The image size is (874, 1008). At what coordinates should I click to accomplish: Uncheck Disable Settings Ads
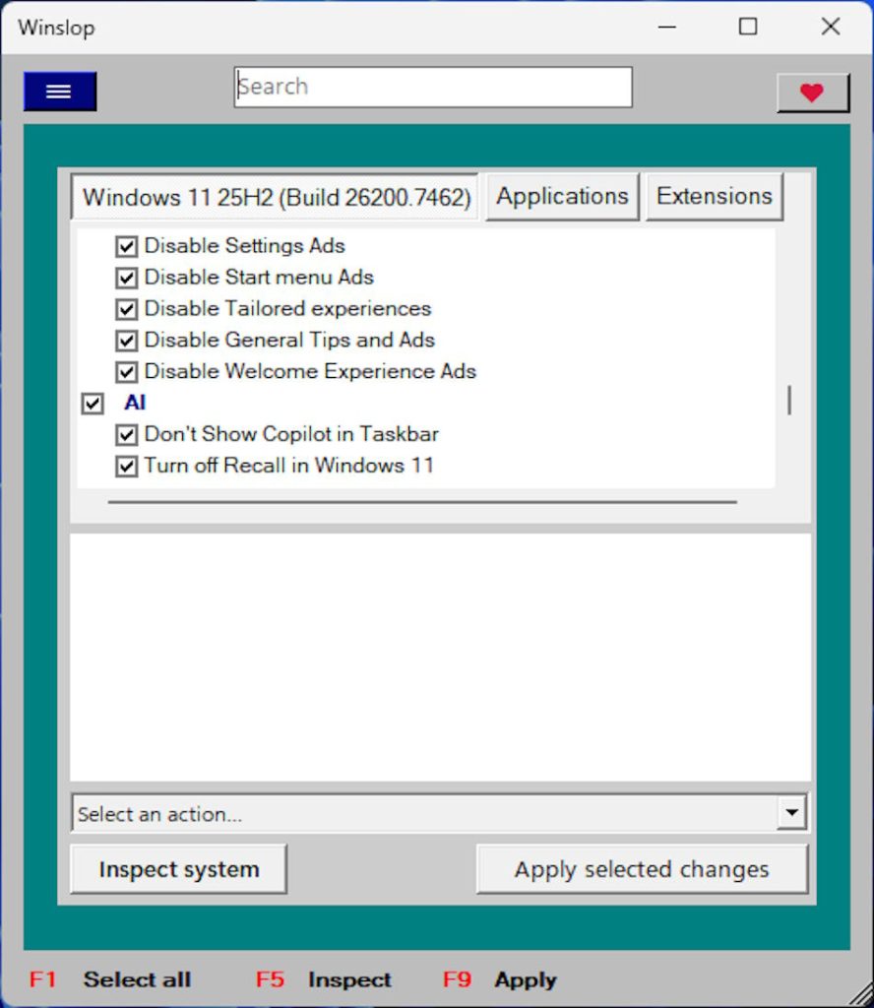(x=126, y=246)
